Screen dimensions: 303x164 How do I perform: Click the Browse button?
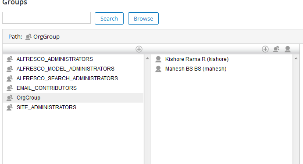tap(143, 18)
